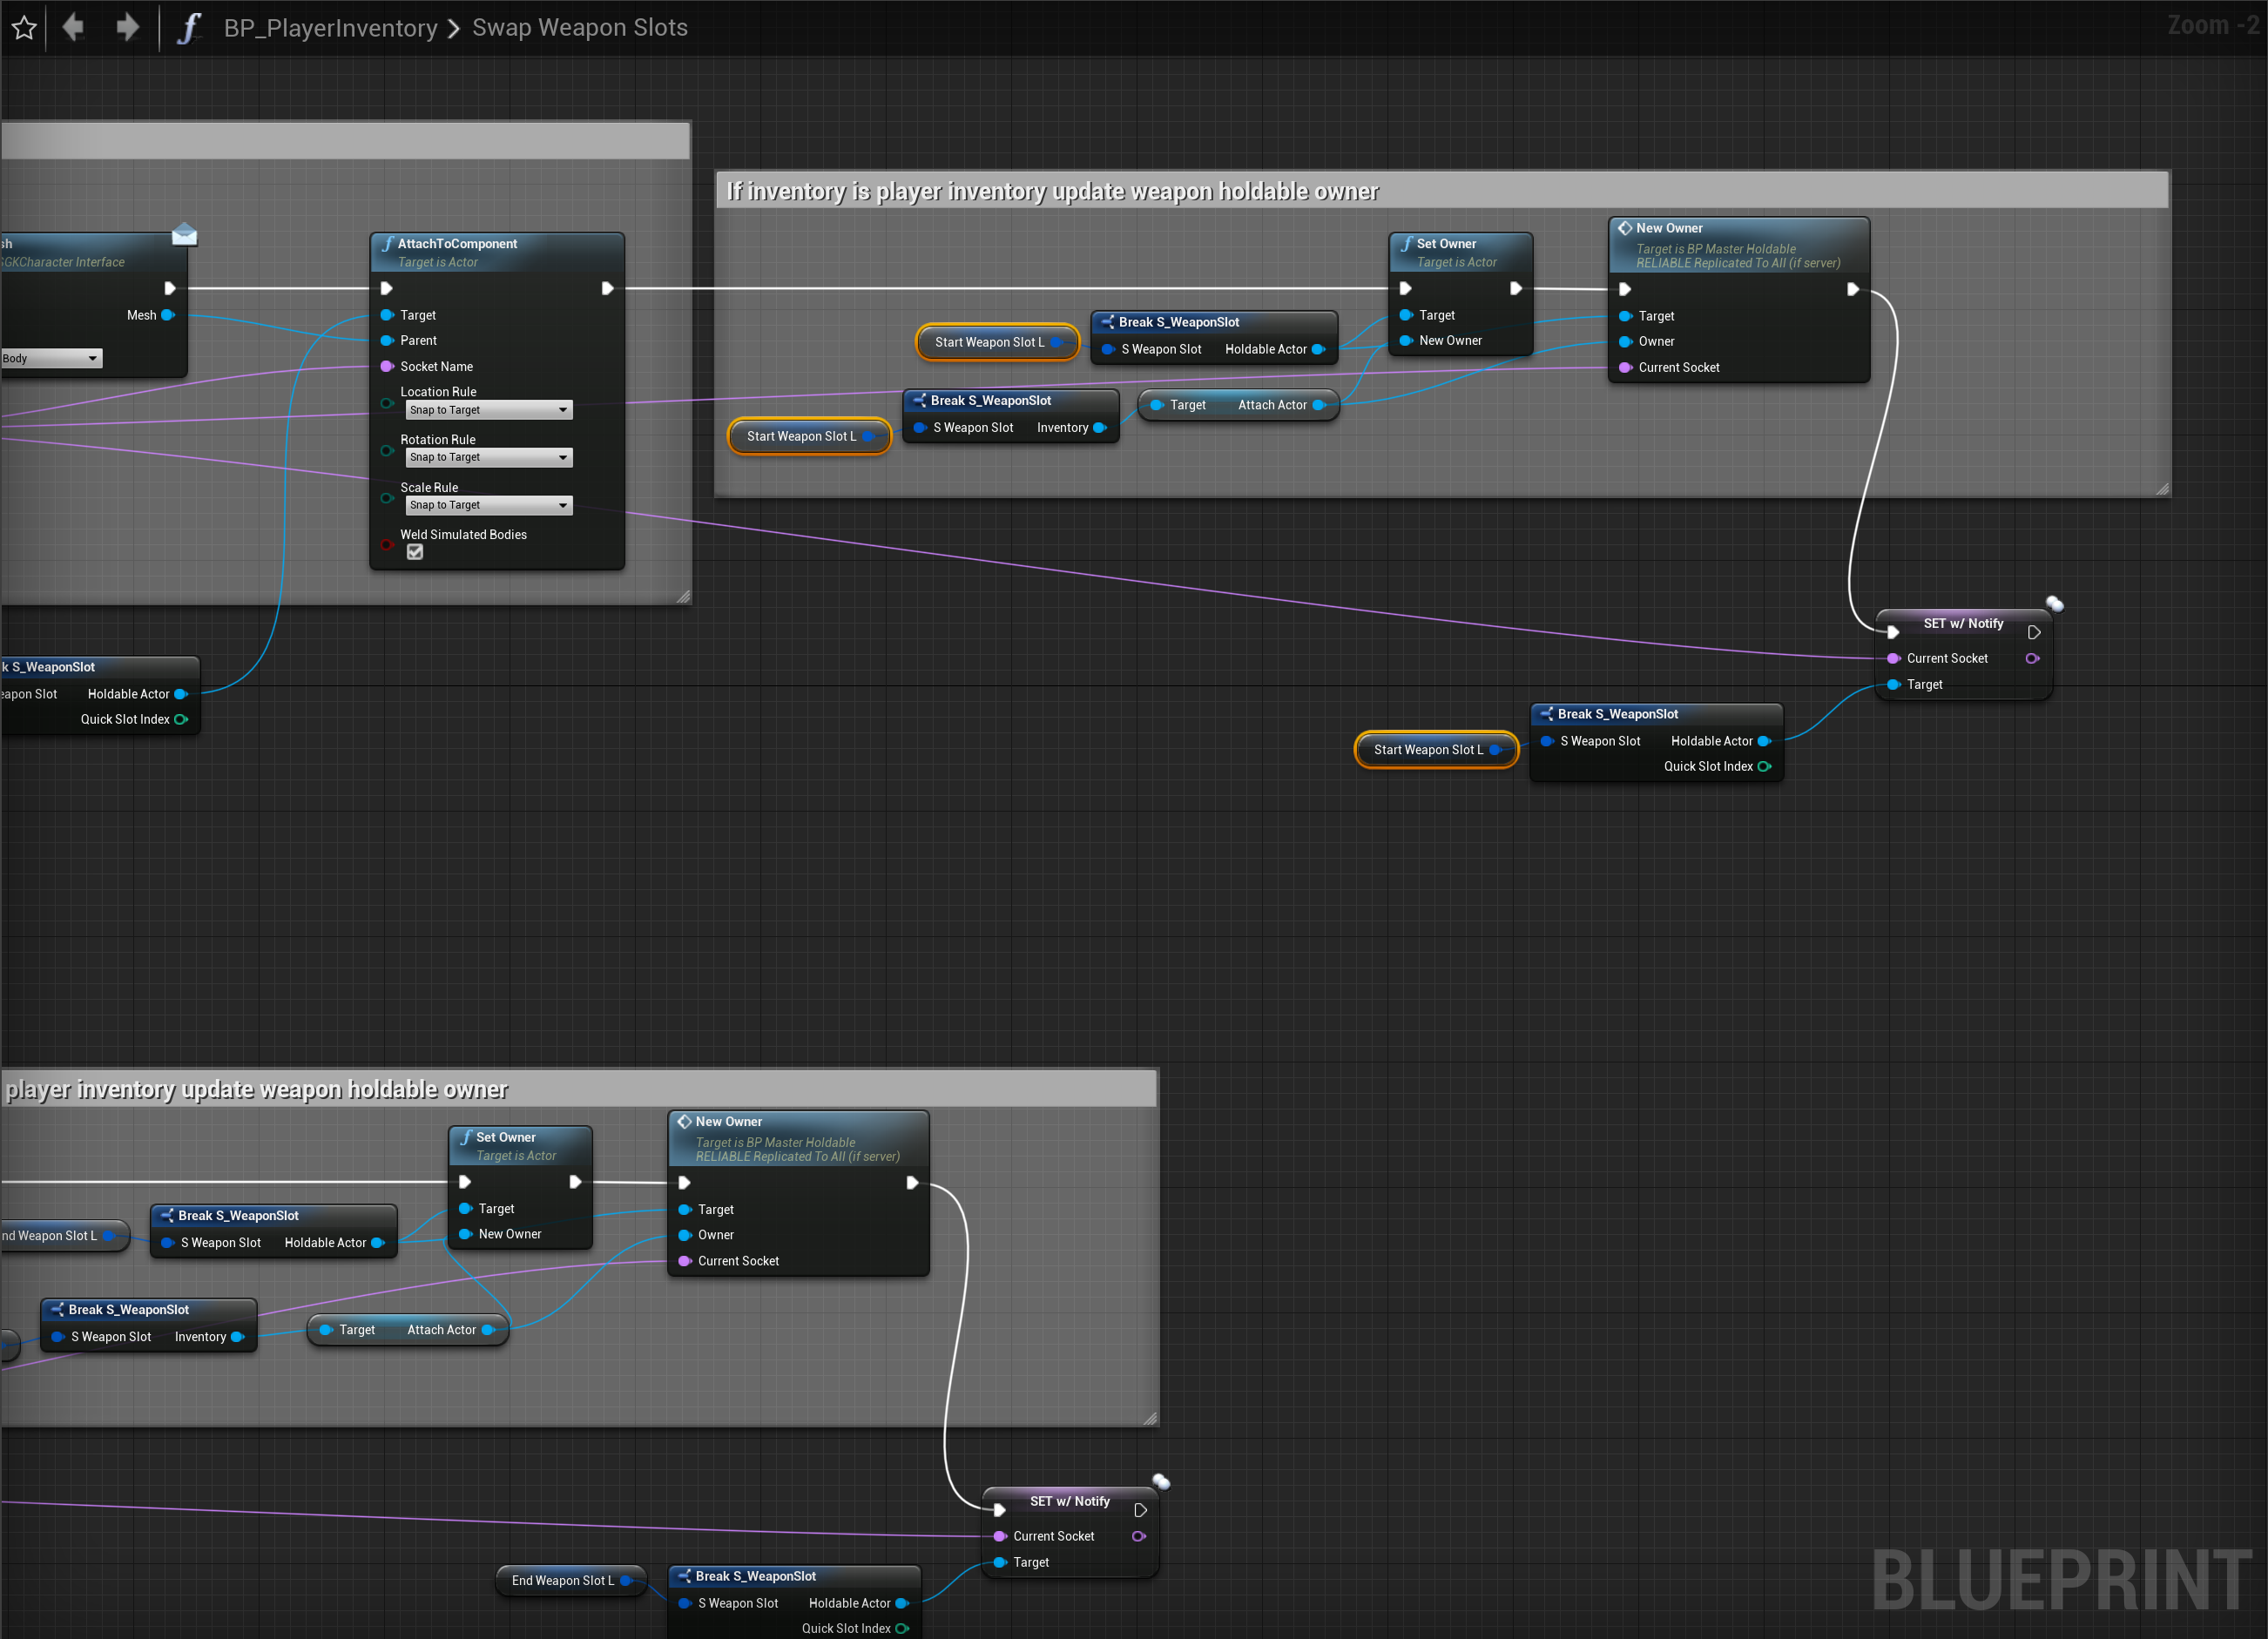Click replication icon on lower SET w/ Notify

pyautogui.click(x=1161, y=1481)
